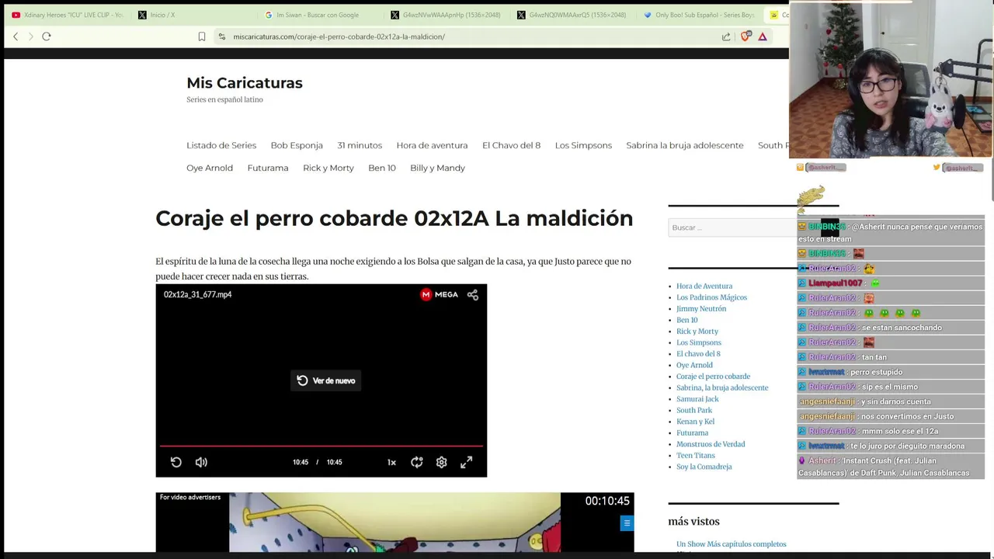This screenshot has width=994, height=559.
Task: Open sidebar link Los Padrinos Mágicos
Action: (711, 297)
